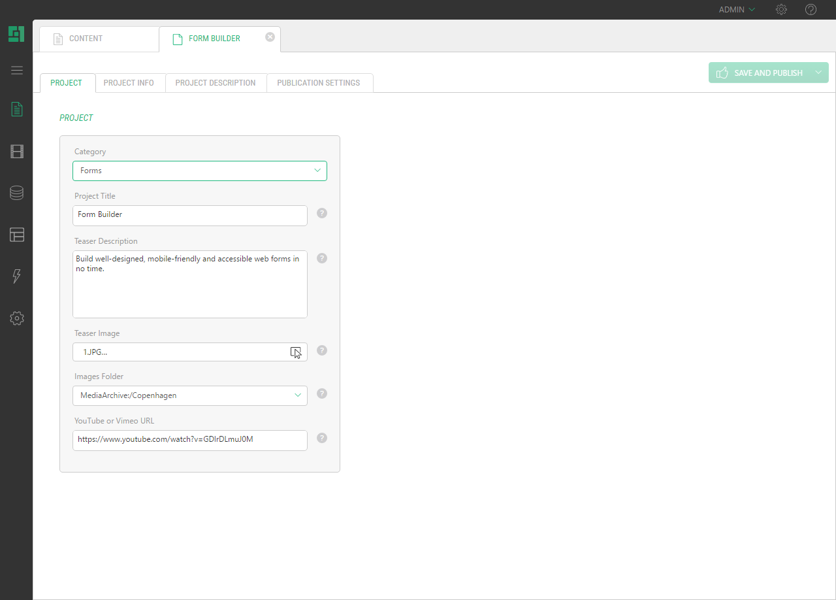Open the hamburger menu in sidebar
The height and width of the screenshot is (600, 836).
[17, 71]
